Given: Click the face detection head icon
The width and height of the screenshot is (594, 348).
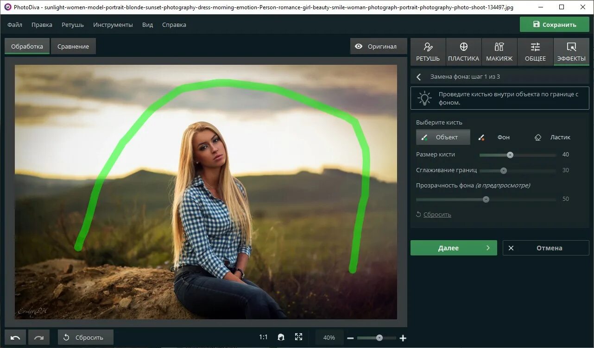Looking at the screenshot, I should coord(281,337).
